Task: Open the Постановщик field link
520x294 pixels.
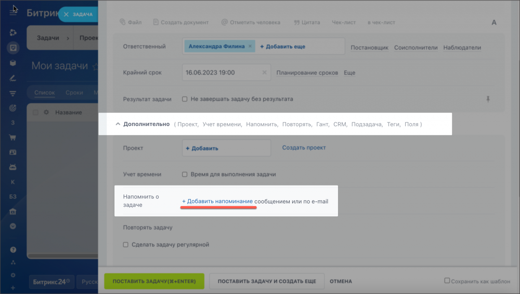Action: [x=370, y=48]
